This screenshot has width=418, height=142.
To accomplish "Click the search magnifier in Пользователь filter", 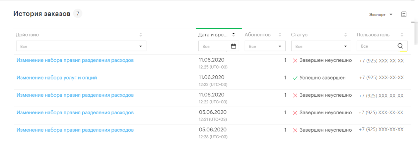I will click(400, 46).
